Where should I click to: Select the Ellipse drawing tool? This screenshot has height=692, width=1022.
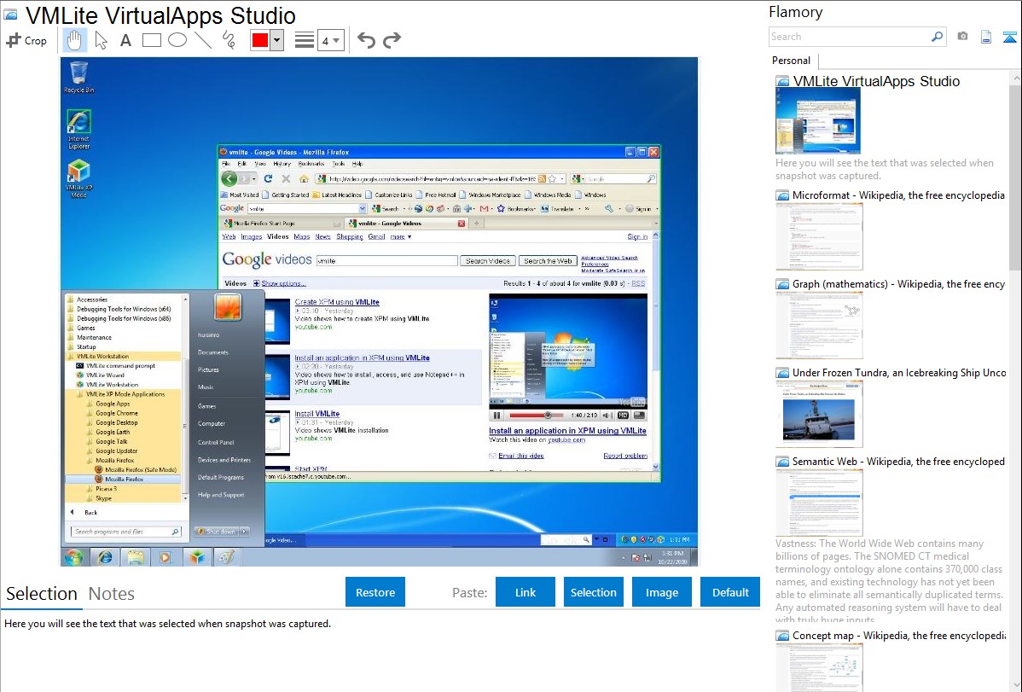pos(177,40)
